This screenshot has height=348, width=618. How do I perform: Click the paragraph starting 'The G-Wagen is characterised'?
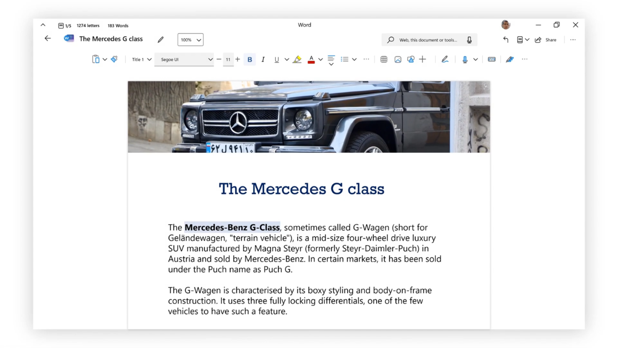tap(300, 301)
